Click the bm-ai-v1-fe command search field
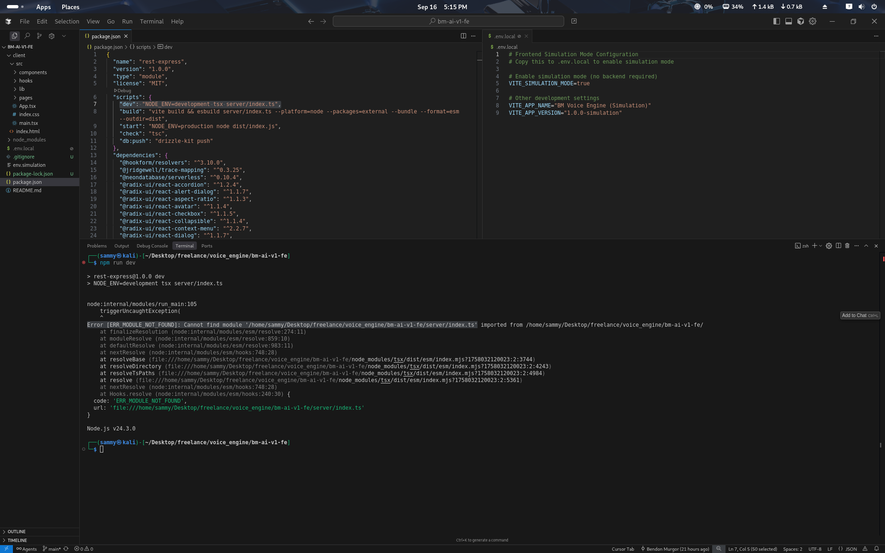This screenshot has height=553, width=885. (448, 21)
